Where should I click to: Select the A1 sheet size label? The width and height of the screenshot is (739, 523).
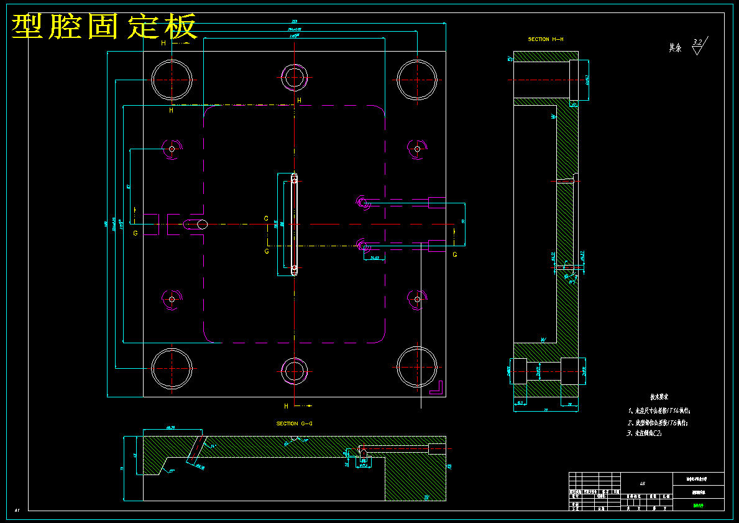[x=17, y=511]
